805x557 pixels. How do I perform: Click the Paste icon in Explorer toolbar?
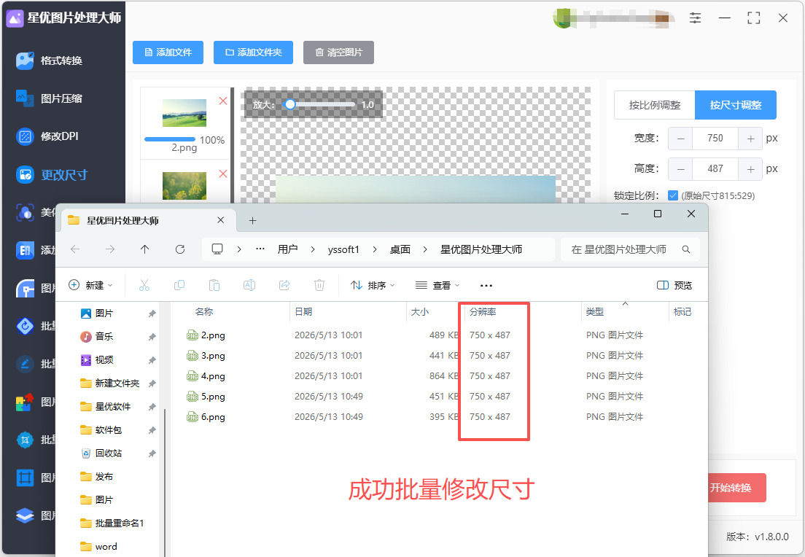point(214,286)
